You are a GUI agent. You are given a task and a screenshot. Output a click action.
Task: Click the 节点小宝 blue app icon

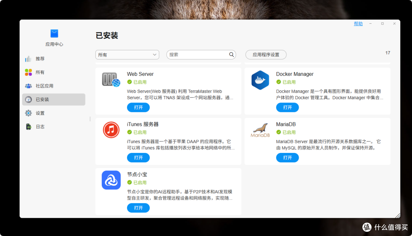[x=111, y=180]
